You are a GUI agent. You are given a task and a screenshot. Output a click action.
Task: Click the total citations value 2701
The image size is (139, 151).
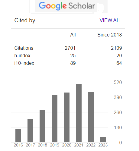[x=70, y=48]
